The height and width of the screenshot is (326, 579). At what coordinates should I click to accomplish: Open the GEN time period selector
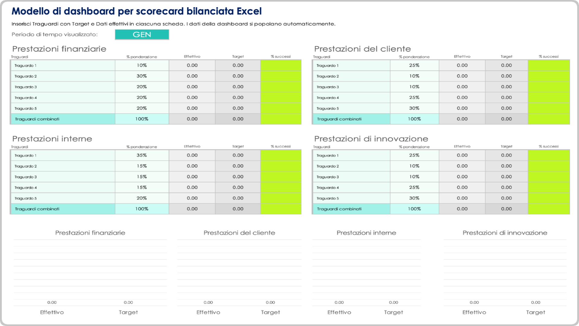tap(142, 34)
